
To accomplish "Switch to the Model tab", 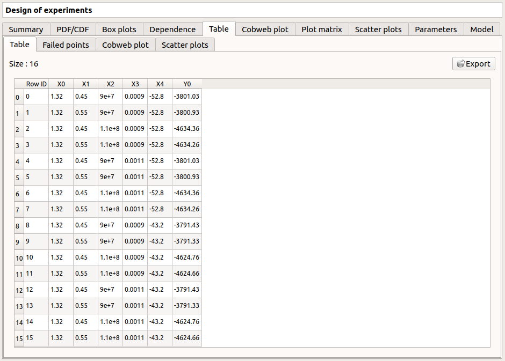I will click(481, 30).
